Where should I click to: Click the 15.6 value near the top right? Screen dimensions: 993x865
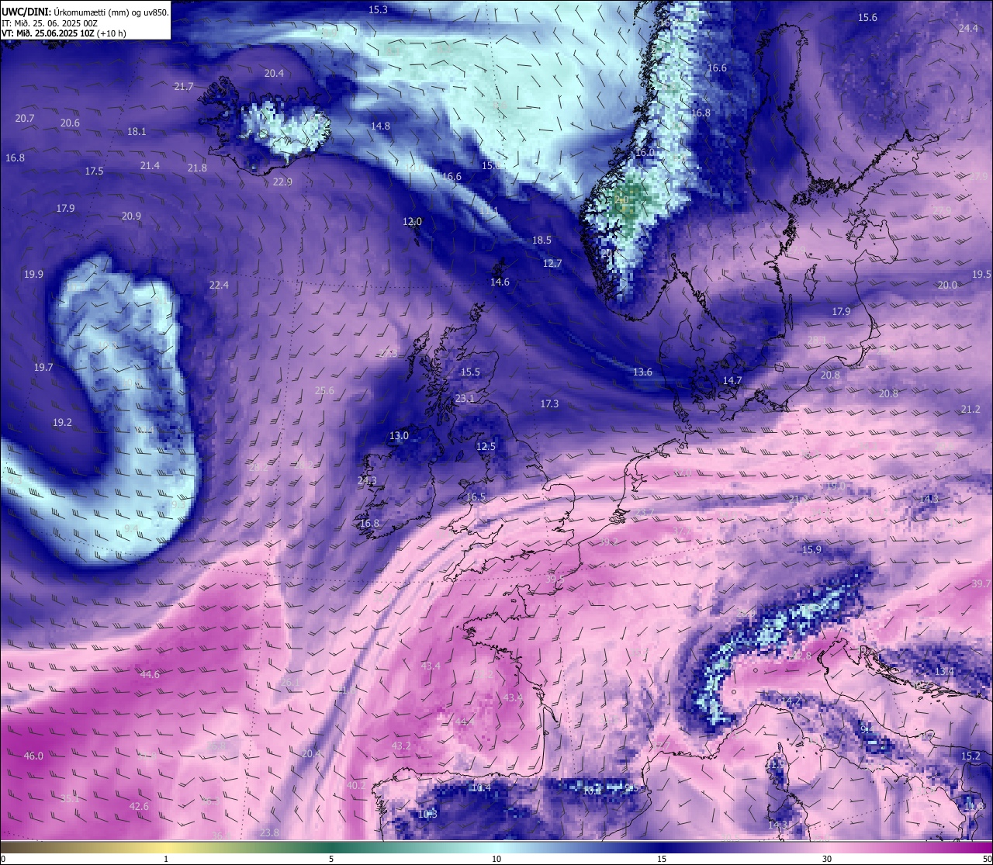[x=867, y=17]
